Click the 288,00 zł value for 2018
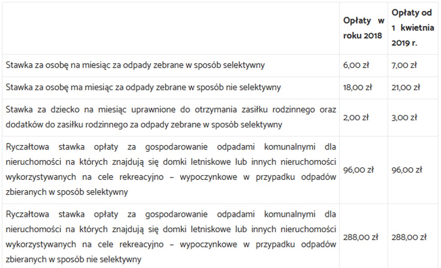Viewport: 441px width, 268px height. coord(361,238)
